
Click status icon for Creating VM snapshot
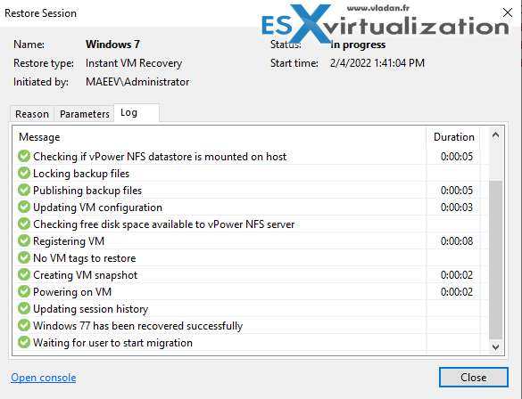tap(24, 274)
